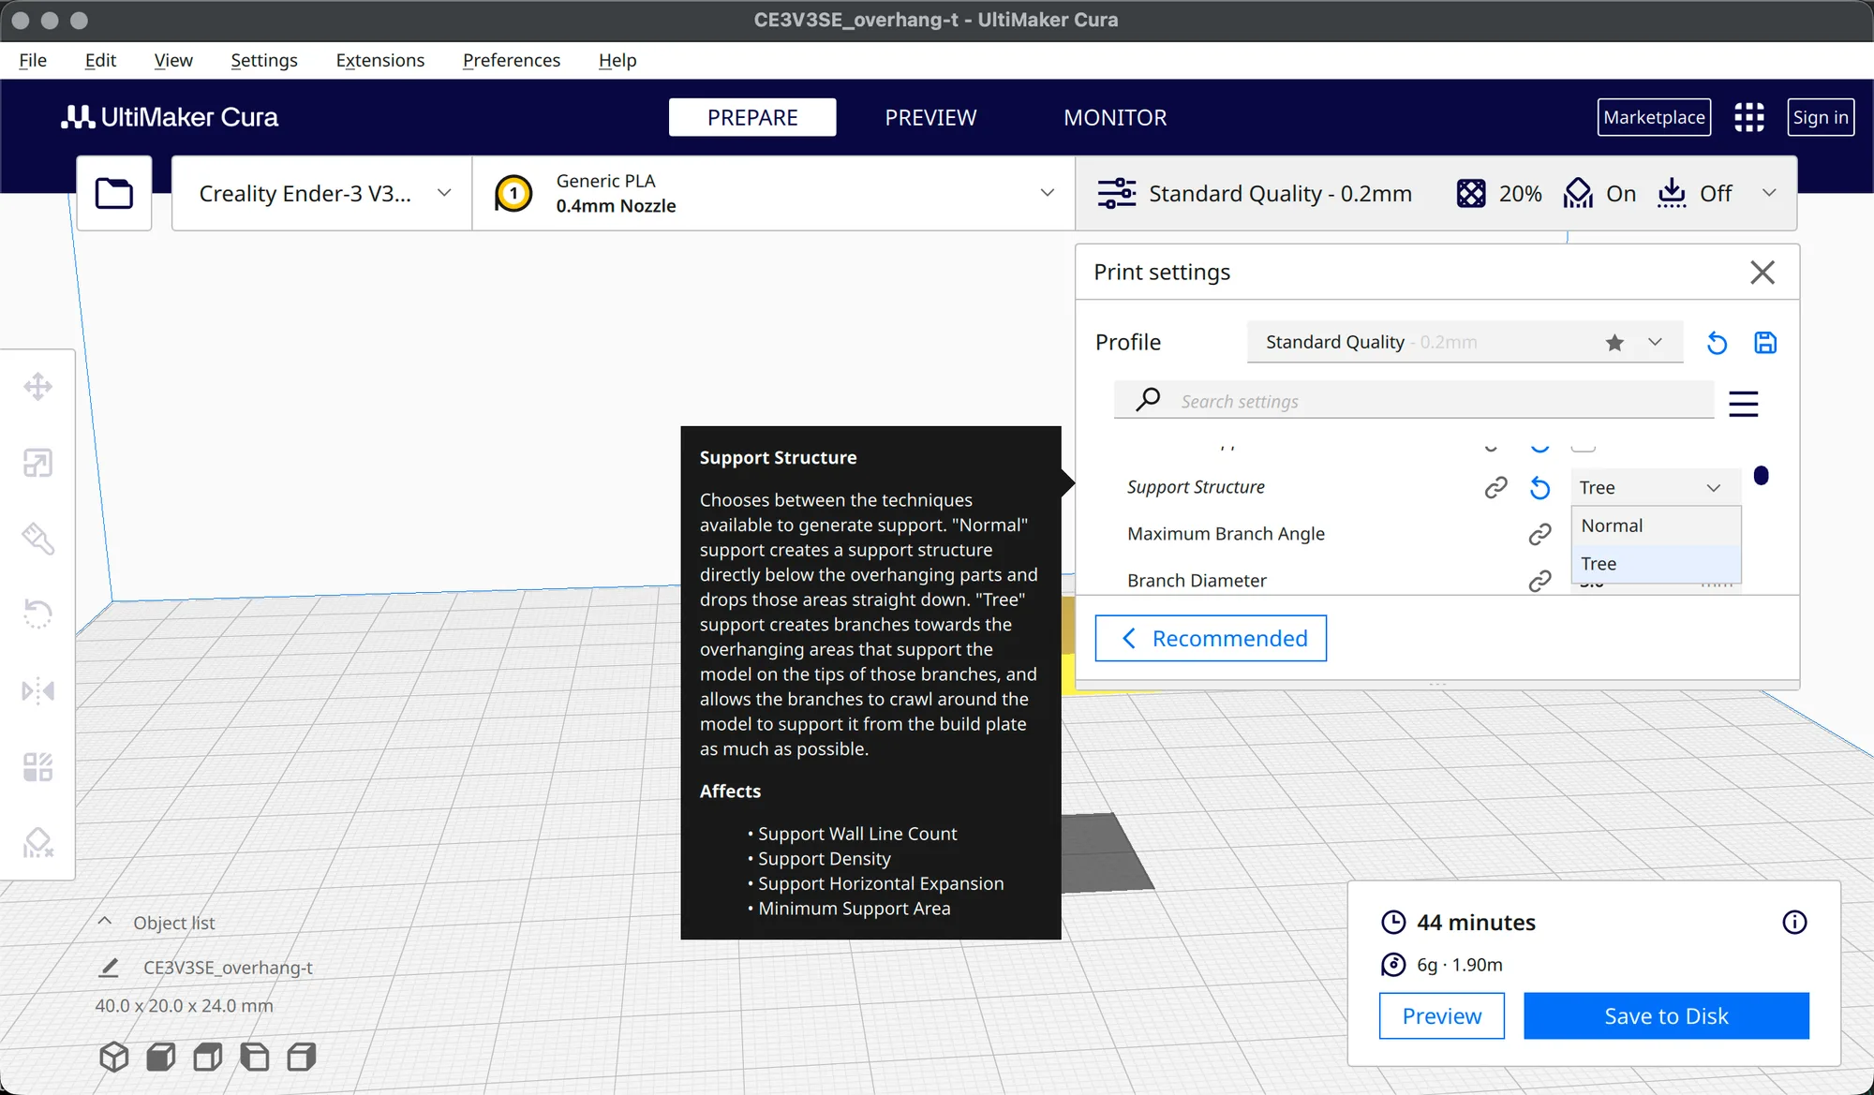Open the Generic PLA material dropdown

coord(774,193)
